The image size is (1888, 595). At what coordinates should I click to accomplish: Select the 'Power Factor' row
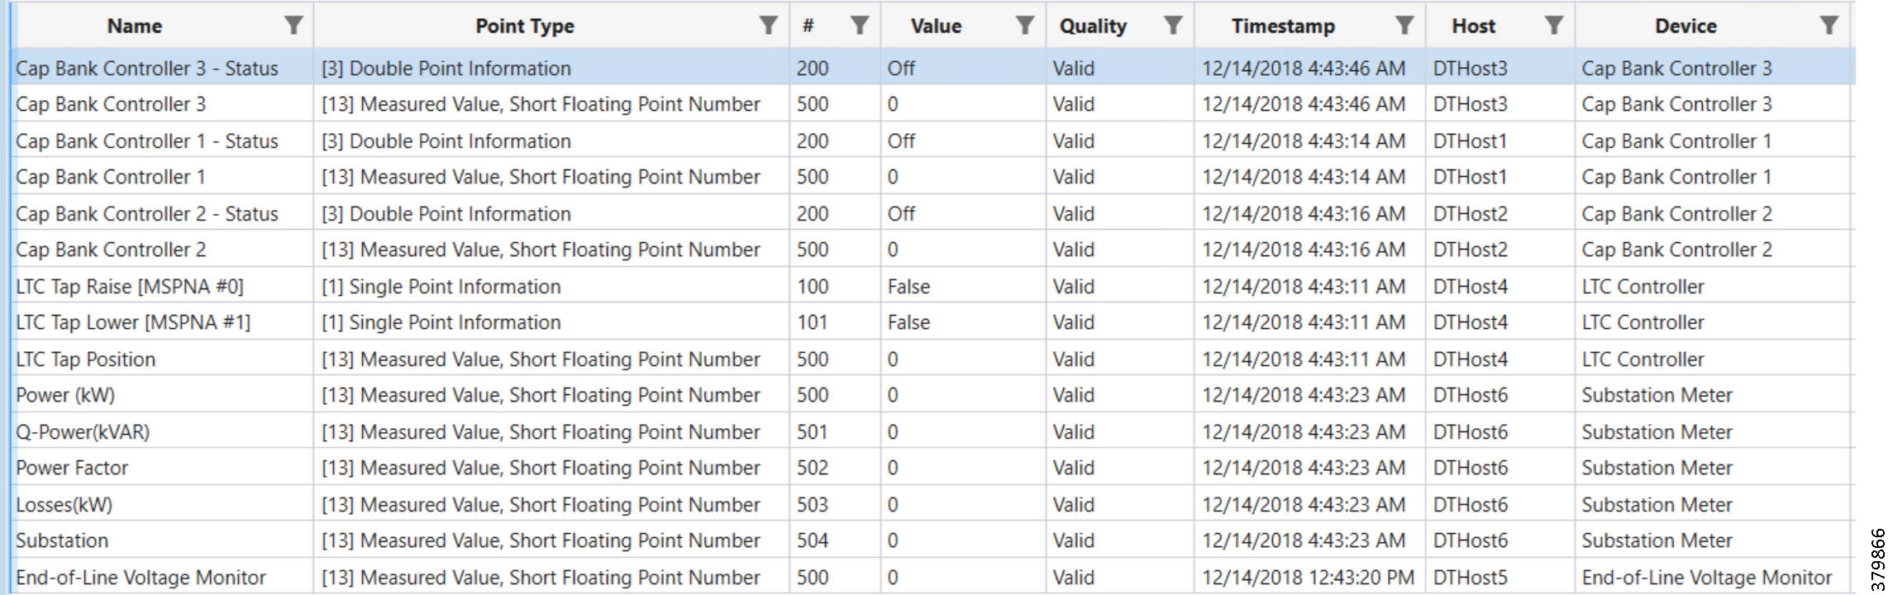[x=932, y=468]
